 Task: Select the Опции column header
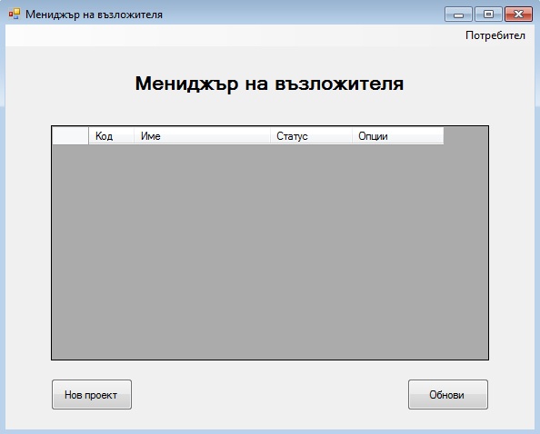click(398, 136)
